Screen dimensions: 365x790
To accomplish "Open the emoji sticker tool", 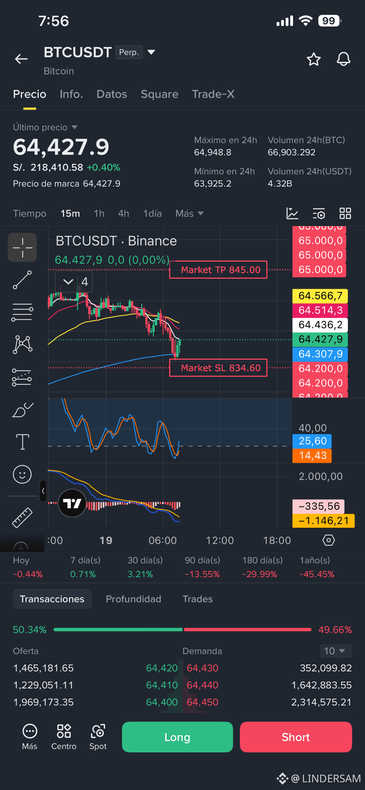I will pyautogui.click(x=22, y=474).
